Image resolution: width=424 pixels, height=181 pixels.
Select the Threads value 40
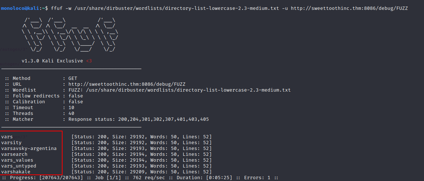click(x=71, y=113)
